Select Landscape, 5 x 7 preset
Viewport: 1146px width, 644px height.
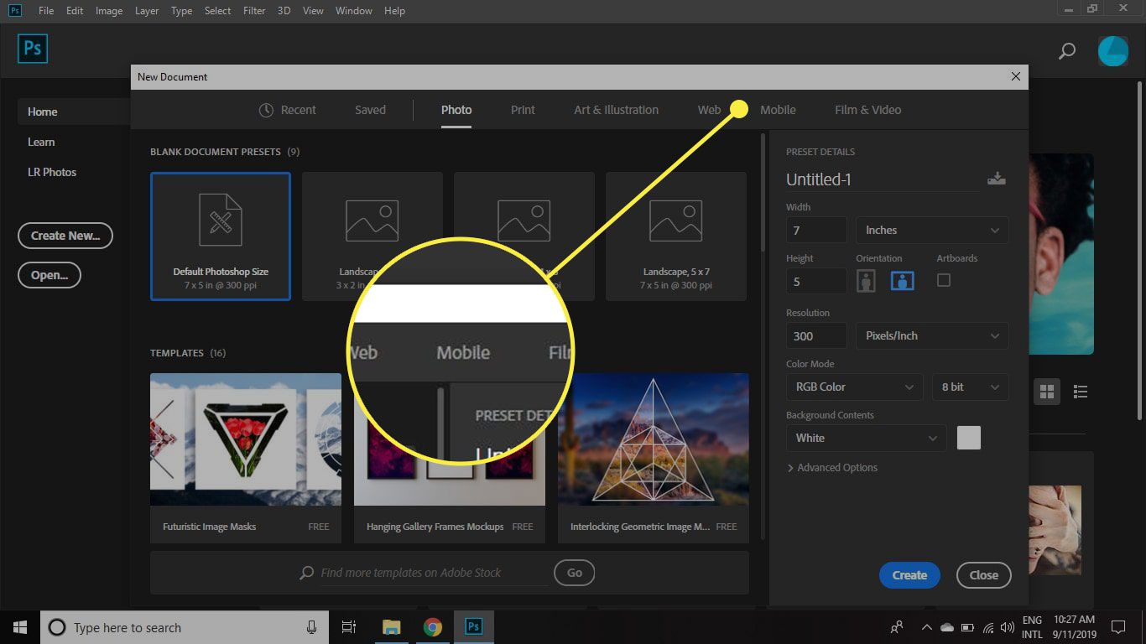pyautogui.click(x=676, y=236)
